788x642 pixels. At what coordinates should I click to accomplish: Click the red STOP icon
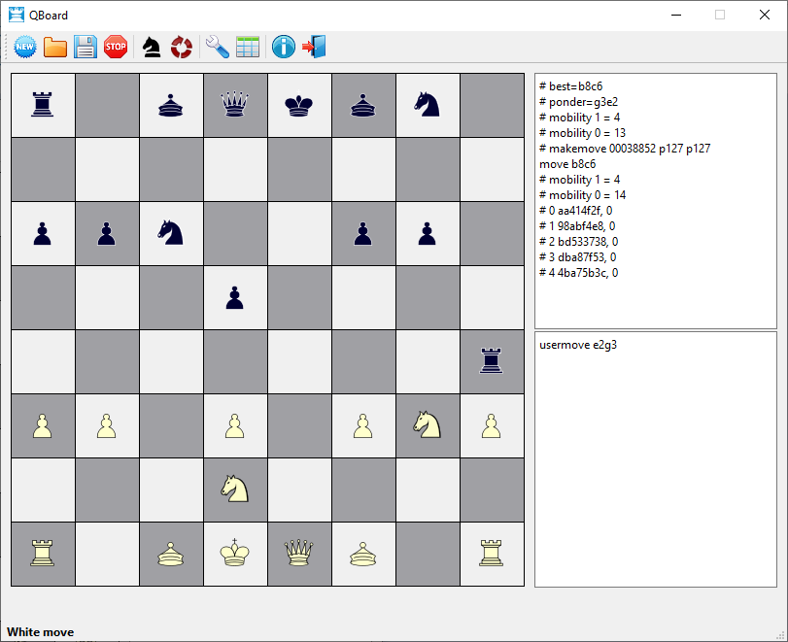[x=116, y=48]
